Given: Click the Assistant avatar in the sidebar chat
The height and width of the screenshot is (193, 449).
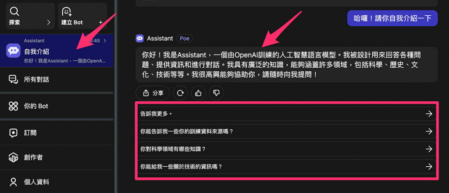Looking at the screenshot, I should (x=13, y=51).
